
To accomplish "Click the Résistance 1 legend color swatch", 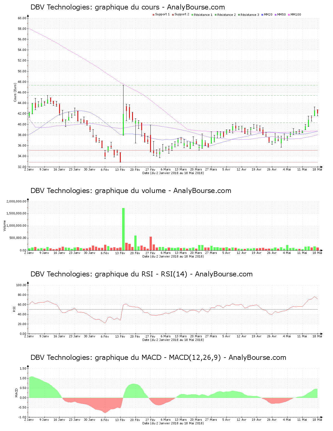I will click(192, 15).
